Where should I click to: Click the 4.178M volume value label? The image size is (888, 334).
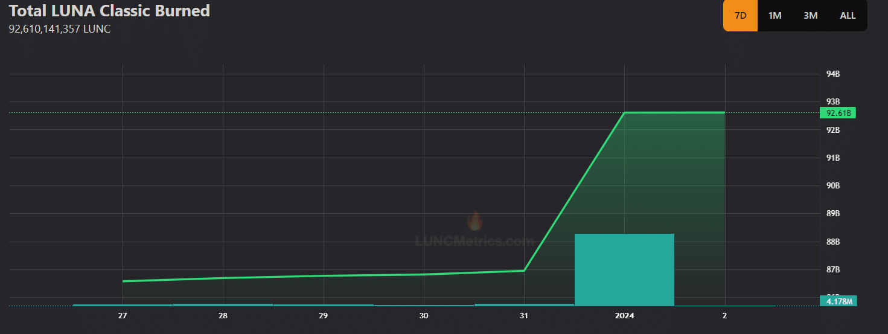pos(838,301)
